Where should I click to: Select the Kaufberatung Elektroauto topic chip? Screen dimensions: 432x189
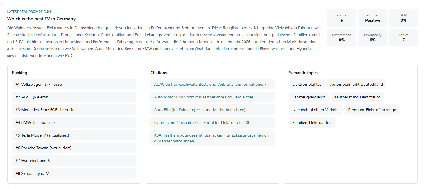(x=357, y=97)
